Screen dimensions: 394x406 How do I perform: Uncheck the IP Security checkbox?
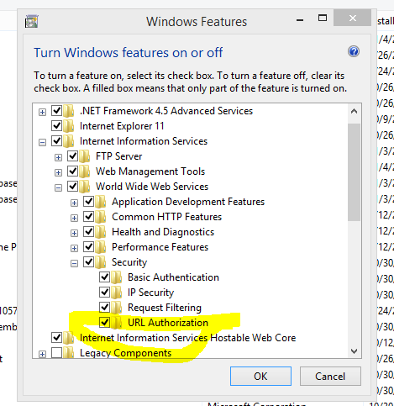point(105,293)
